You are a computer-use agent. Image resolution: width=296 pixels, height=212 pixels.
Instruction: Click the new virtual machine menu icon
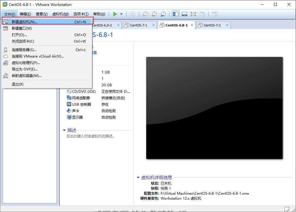pyautogui.click(x=6, y=22)
